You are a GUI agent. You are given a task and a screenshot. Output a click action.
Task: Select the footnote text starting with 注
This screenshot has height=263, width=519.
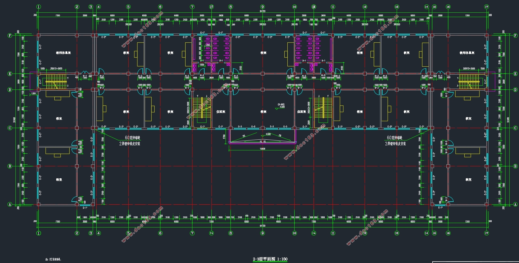(x=53, y=259)
